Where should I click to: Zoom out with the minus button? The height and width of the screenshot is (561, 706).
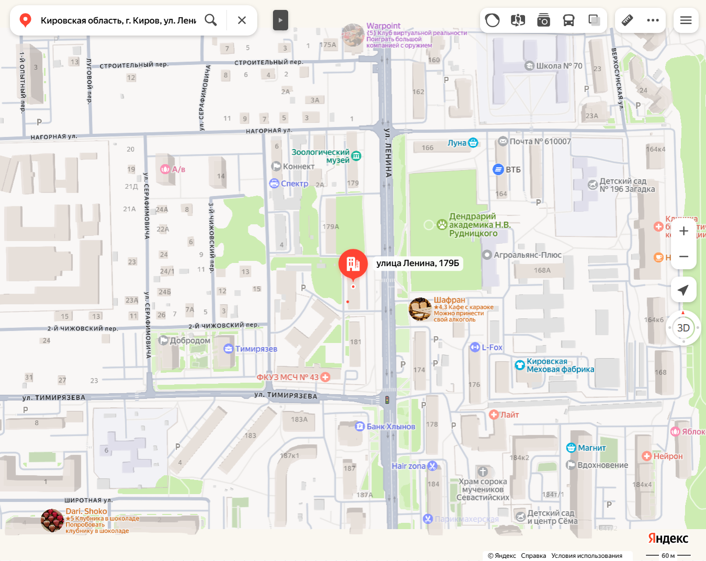click(x=684, y=257)
